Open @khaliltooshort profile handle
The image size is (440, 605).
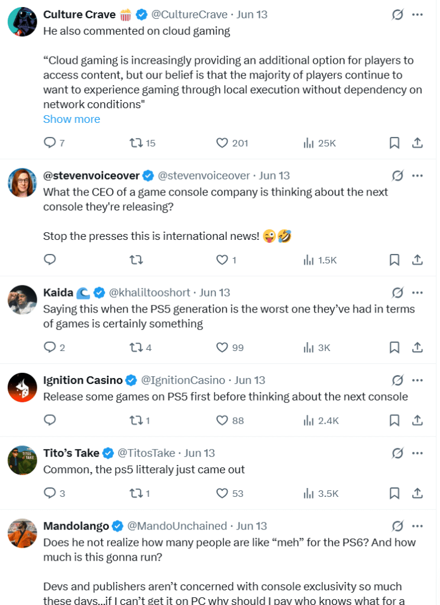150,293
